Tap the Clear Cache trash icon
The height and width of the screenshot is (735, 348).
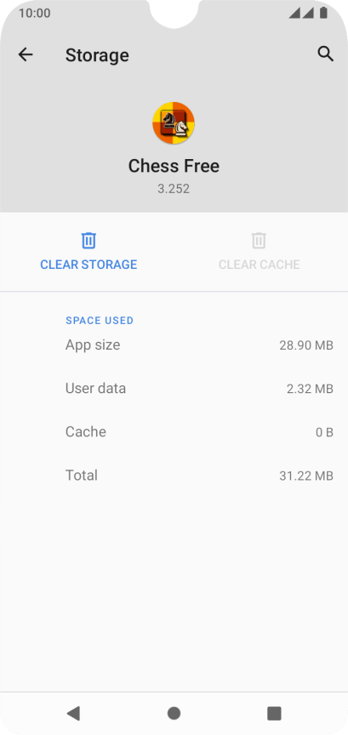tap(259, 240)
